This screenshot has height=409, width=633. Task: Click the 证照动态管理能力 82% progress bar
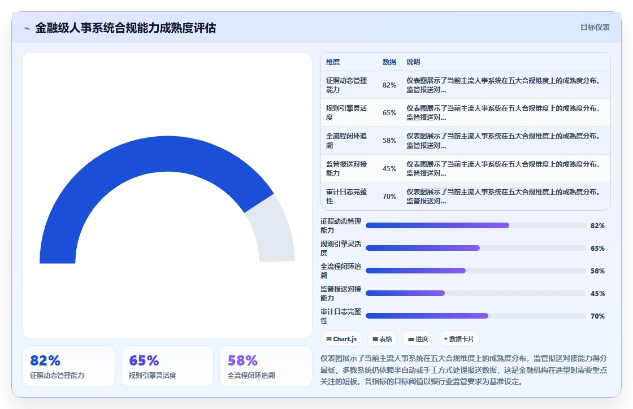pos(475,225)
